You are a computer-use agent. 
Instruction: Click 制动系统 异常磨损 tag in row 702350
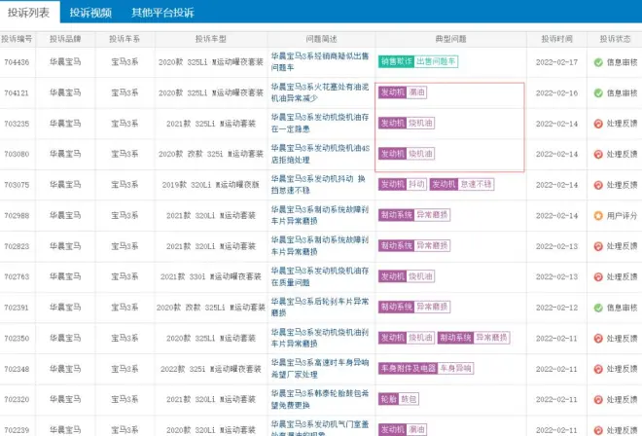pos(474,338)
